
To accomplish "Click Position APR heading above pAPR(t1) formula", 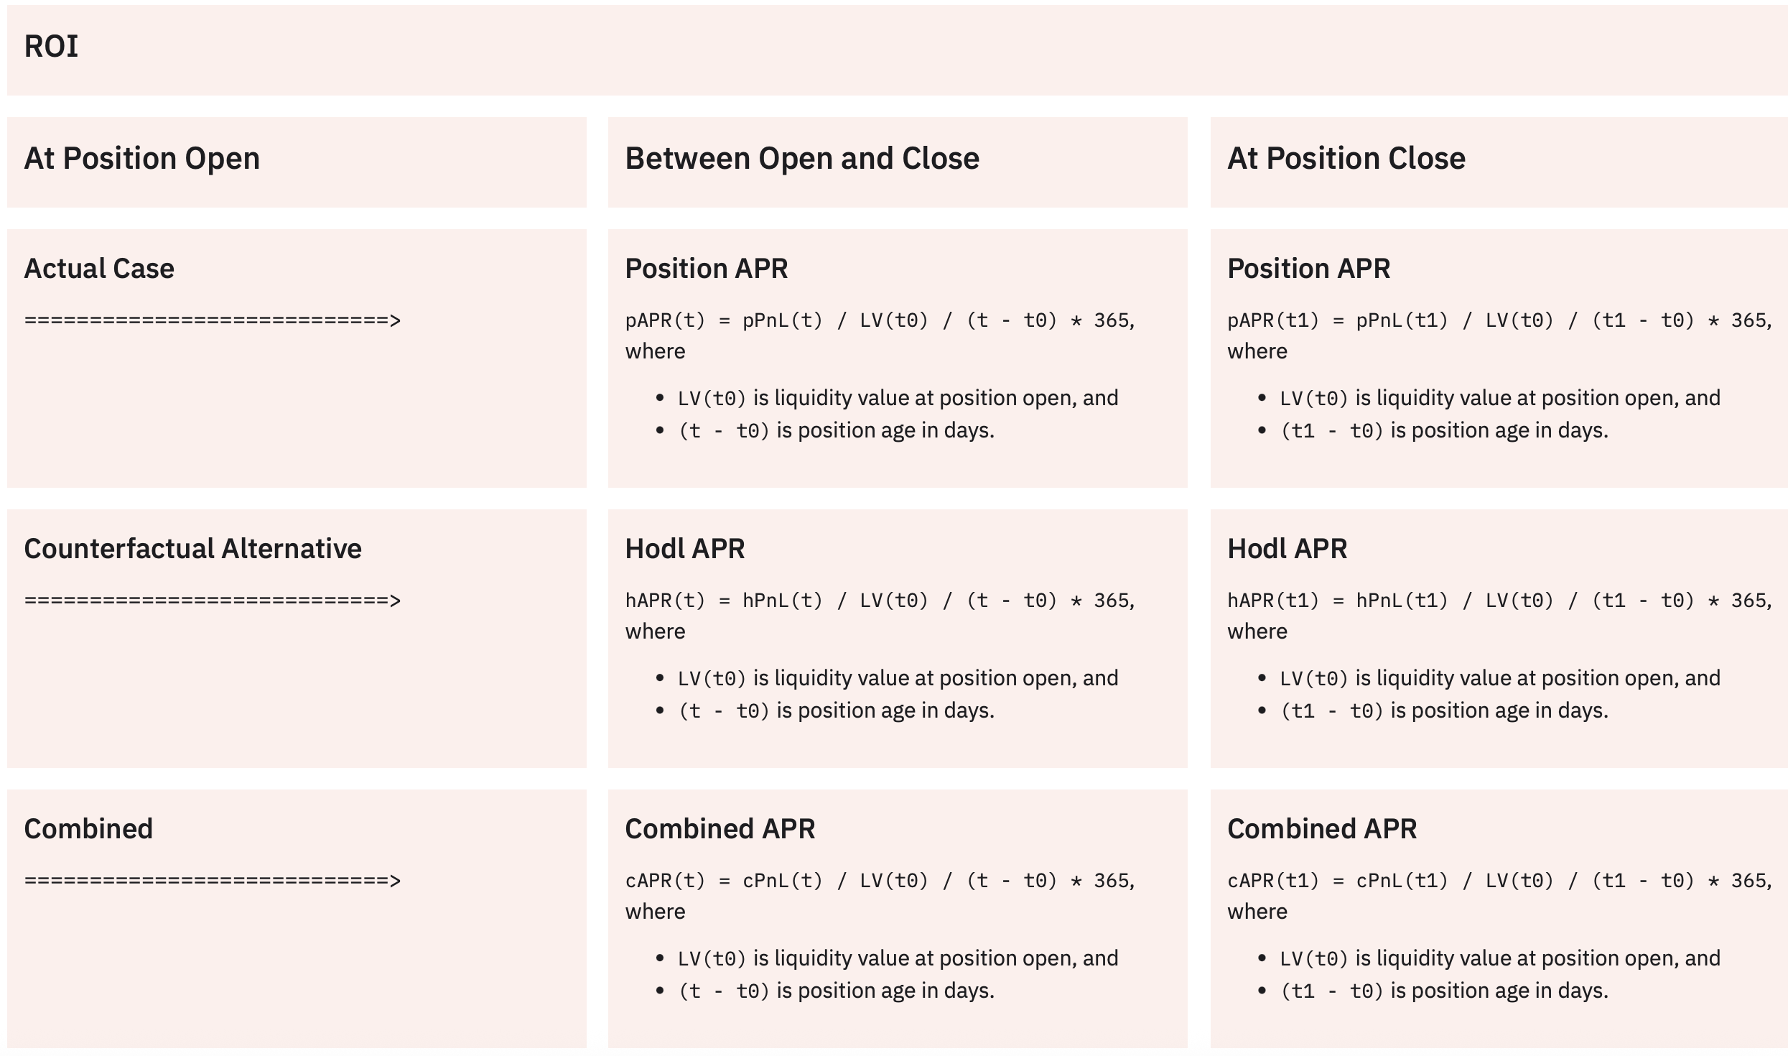I will coord(1308,269).
